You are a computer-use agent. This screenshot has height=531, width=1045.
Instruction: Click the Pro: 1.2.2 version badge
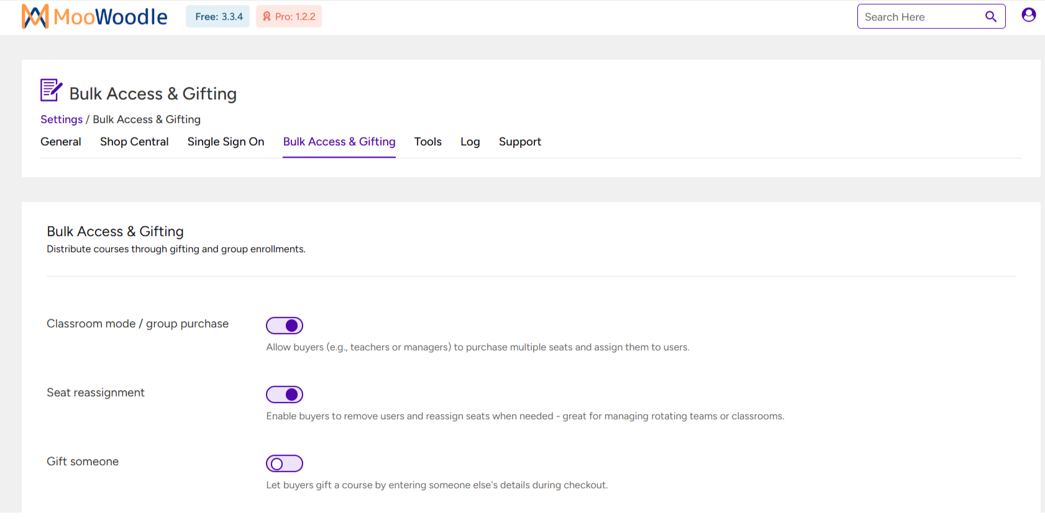coord(289,17)
